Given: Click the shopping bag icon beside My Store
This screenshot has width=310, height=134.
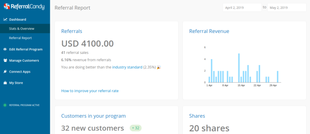Looking at the screenshot, I should click(x=5, y=83).
